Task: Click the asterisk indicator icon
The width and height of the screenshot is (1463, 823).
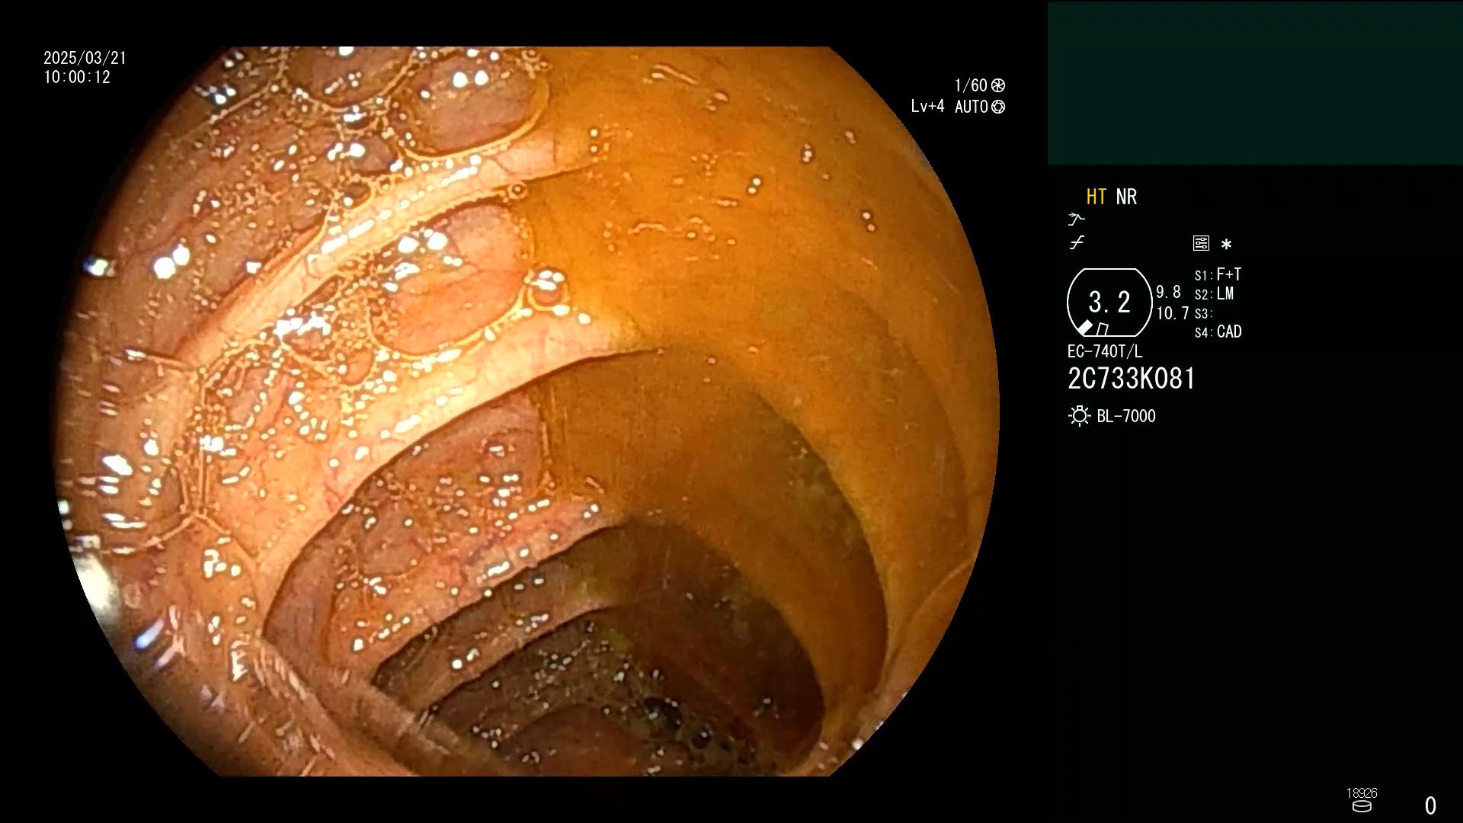Action: point(1226,245)
